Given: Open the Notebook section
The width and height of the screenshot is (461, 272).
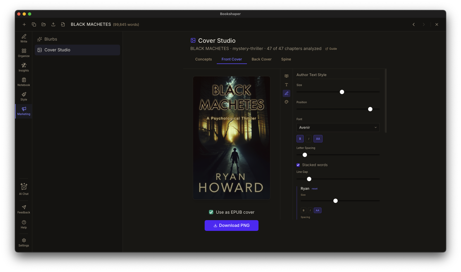Looking at the screenshot, I should [24, 82].
